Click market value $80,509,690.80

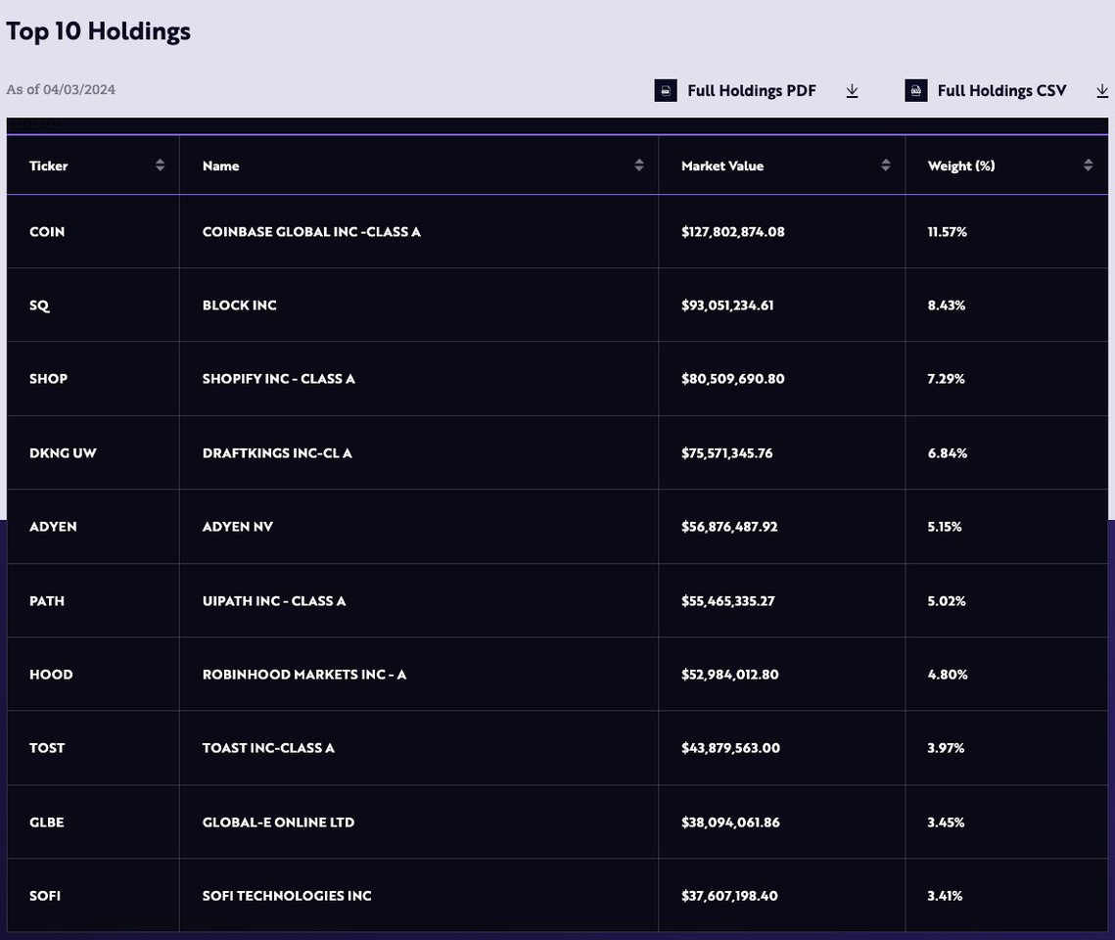tap(733, 379)
